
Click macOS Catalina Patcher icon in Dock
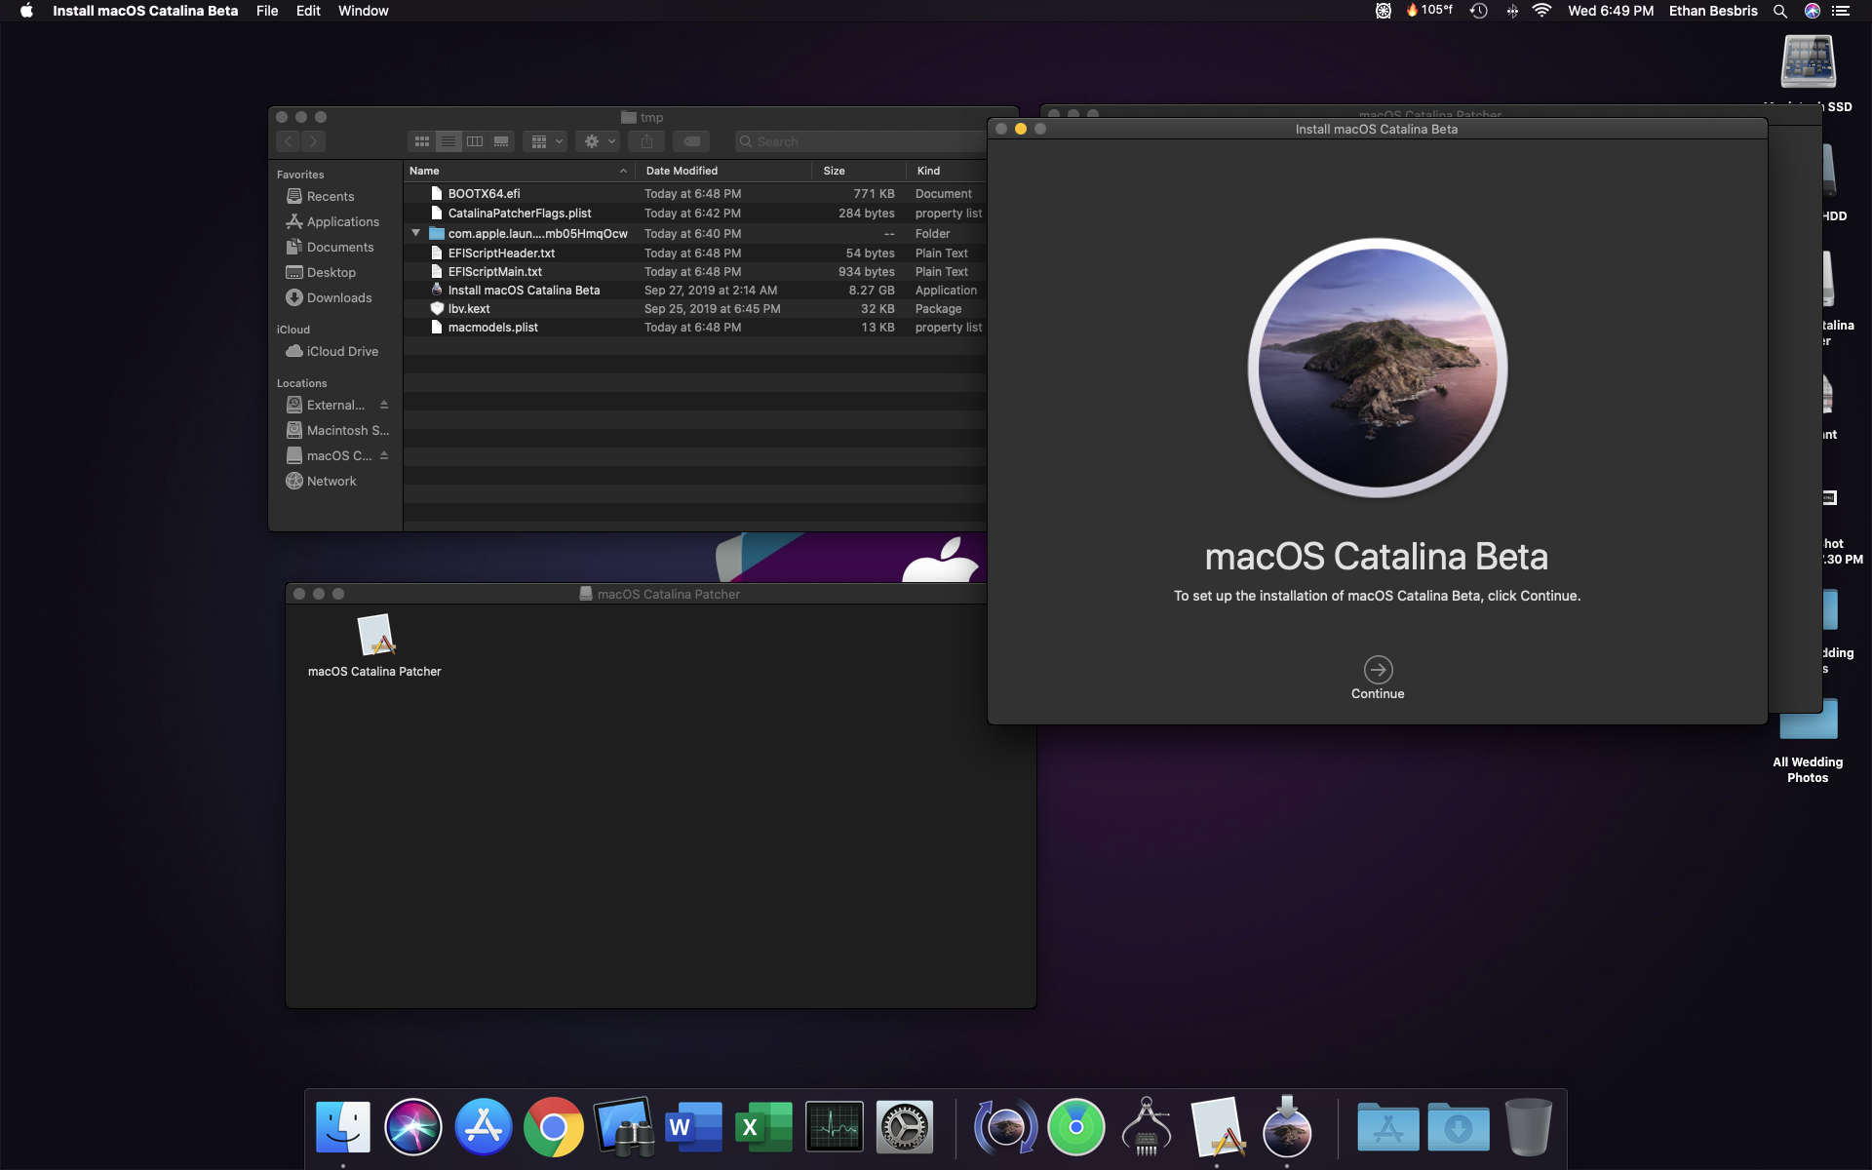tap(1217, 1127)
